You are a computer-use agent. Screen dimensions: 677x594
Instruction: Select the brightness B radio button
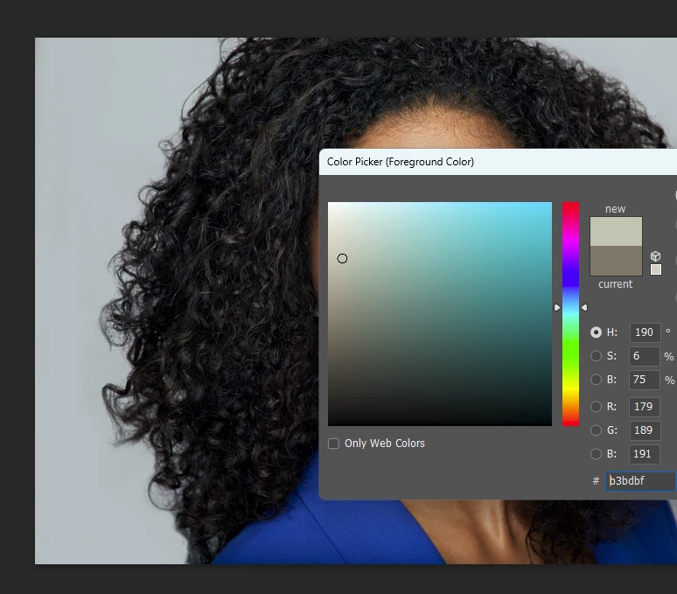tap(596, 380)
